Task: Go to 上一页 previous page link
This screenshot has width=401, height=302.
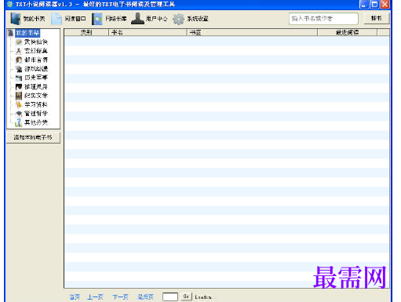Action: [x=95, y=297]
